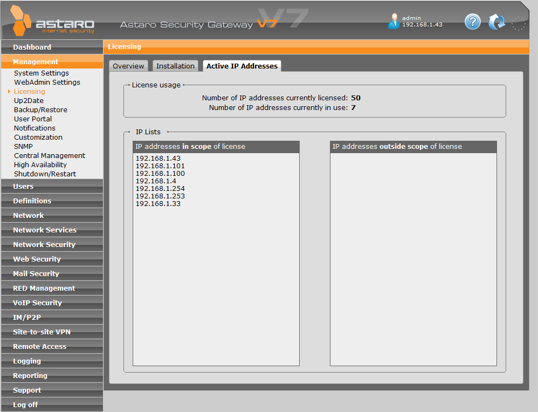Switch to the Installation tab
This screenshot has width=538, height=412.
coord(175,66)
